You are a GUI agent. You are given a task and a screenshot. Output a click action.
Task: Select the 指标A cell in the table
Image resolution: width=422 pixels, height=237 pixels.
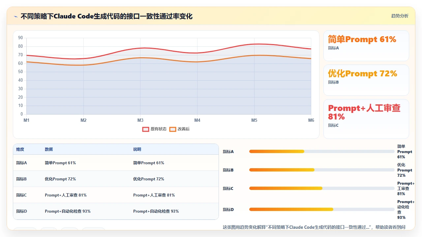(x=21, y=163)
